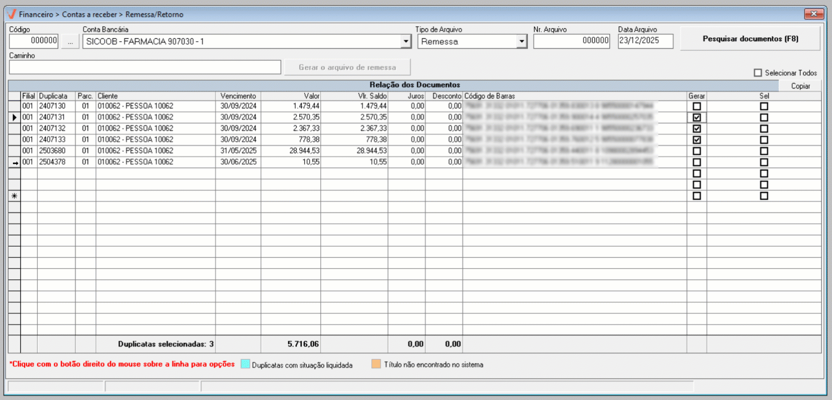Click the cyan liquidada legend color swatch

click(x=245, y=364)
